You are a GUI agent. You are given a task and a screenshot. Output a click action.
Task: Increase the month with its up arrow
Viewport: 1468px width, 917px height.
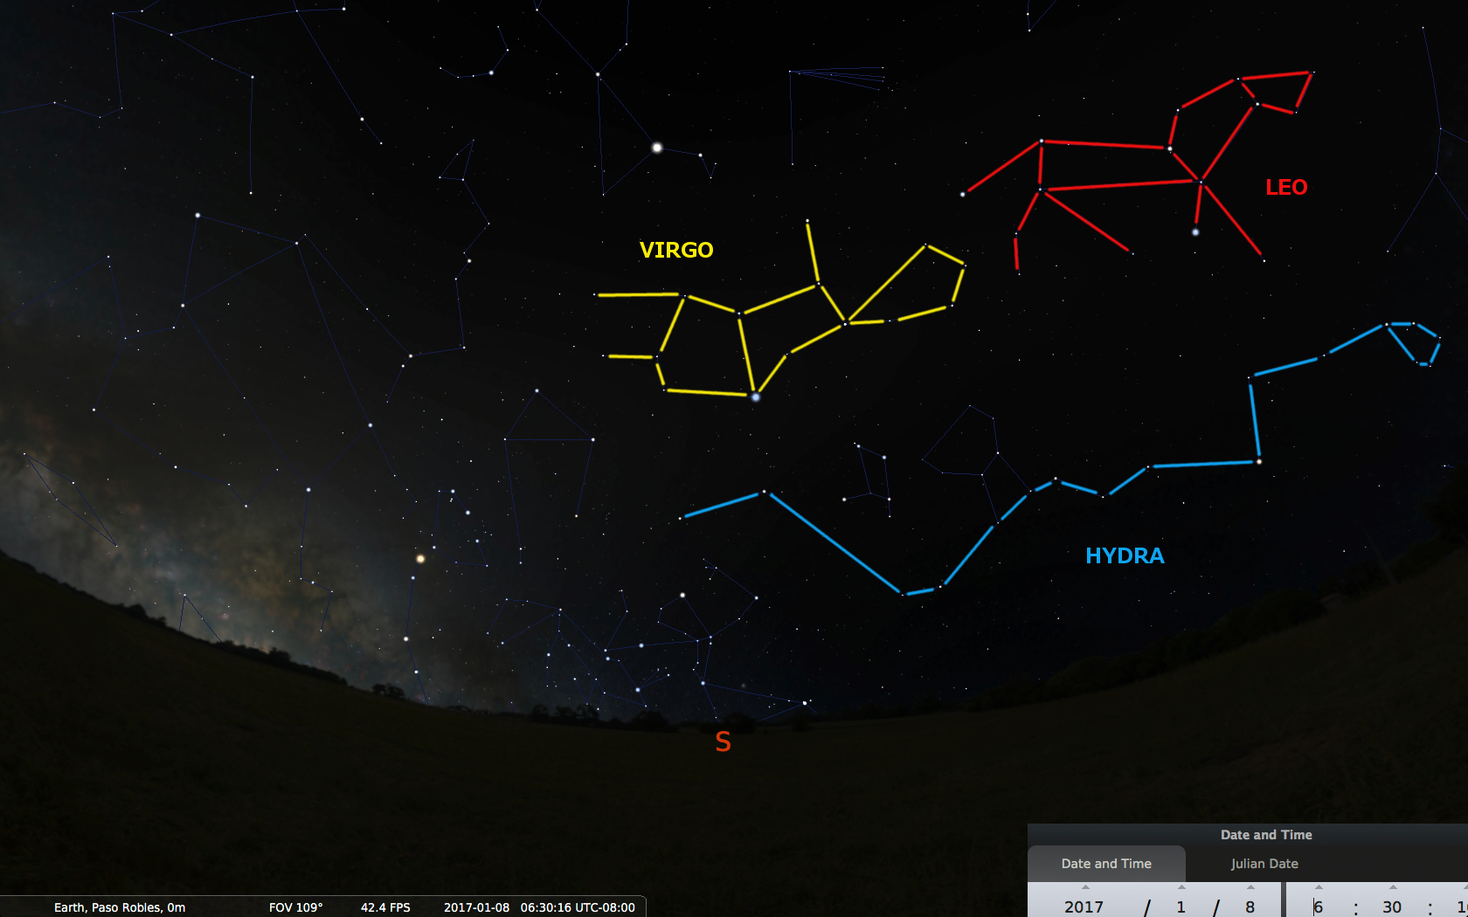pyautogui.click(x=1181, y=887)
